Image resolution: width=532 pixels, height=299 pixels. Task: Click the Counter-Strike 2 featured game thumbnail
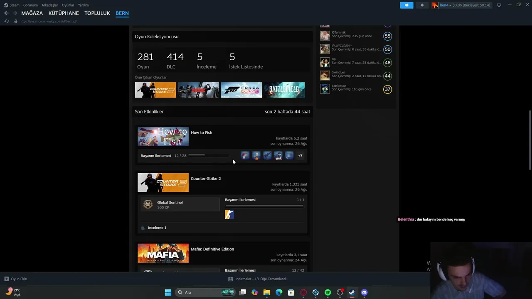[155, 90]
